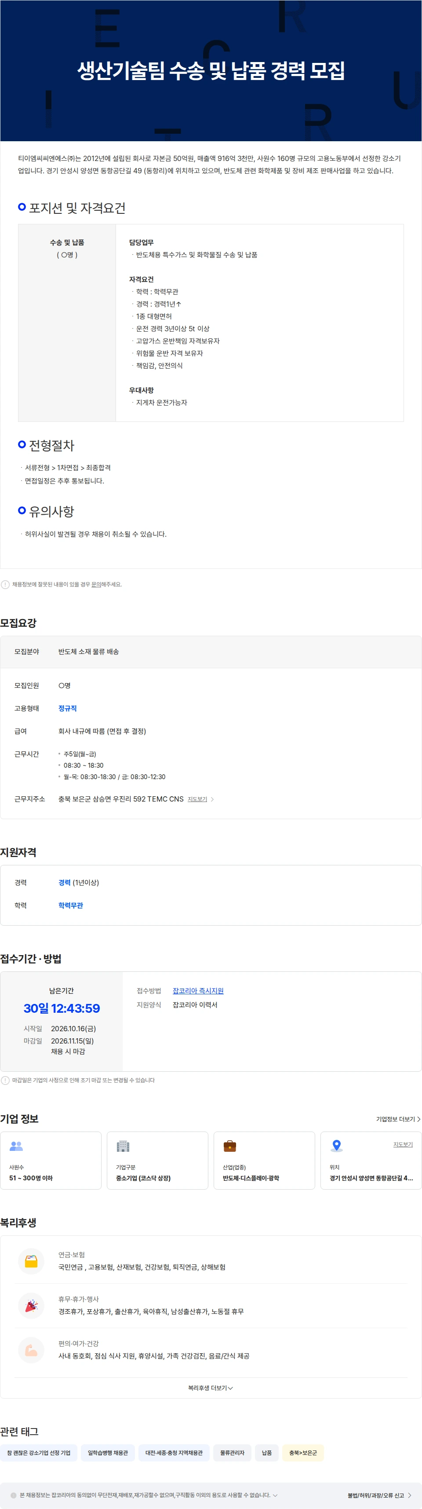This screenshot has height=1509, width=422.
Task: Click the info icon beside the deadline notice
Action: coord(5,1080)
